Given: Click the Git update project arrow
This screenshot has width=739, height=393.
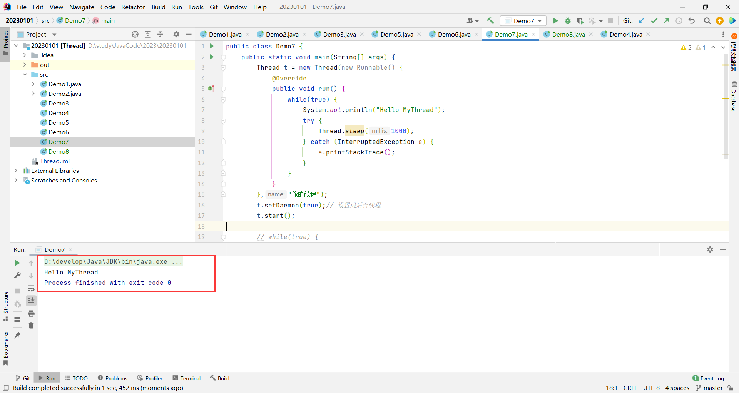Looking at the screenshot, I should point(641,21).
